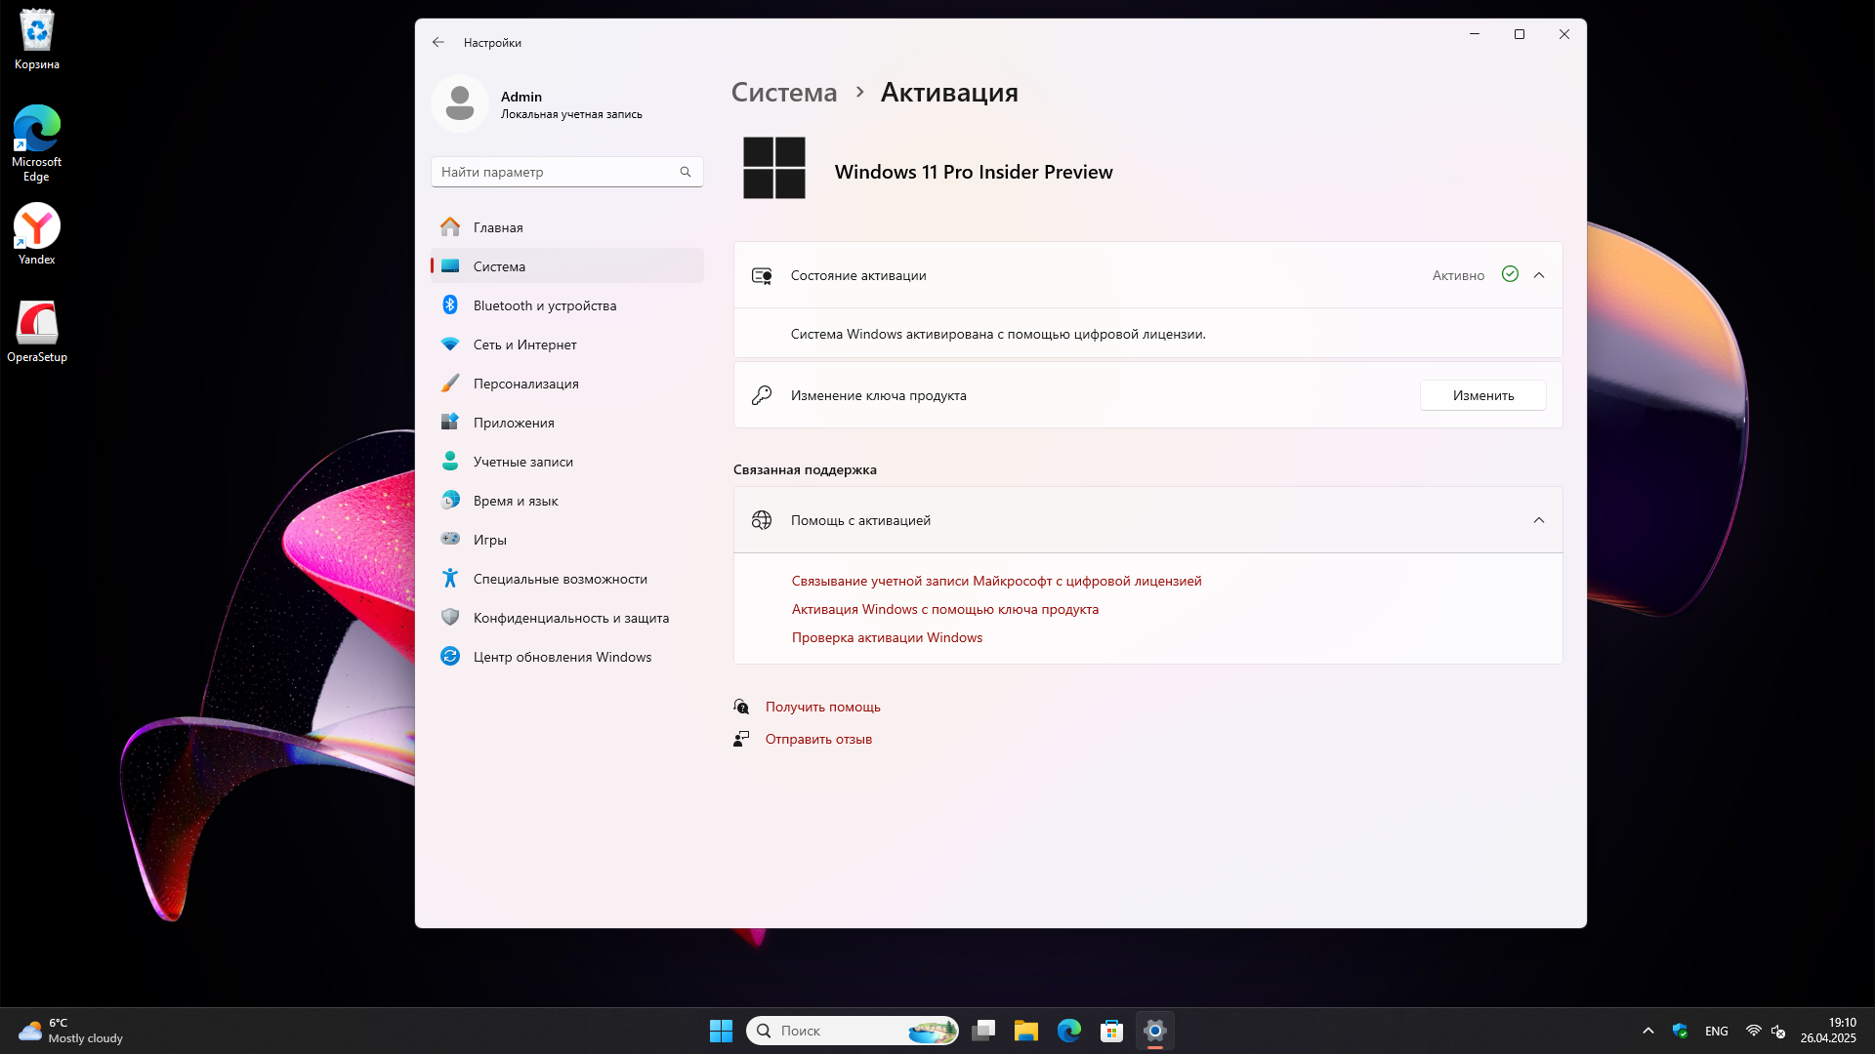Viewport: 1875px width, 1054px height.
Task: Open Microsoft Store from taskbar
Action: pyautogui.click(x=1111, y=1031)
